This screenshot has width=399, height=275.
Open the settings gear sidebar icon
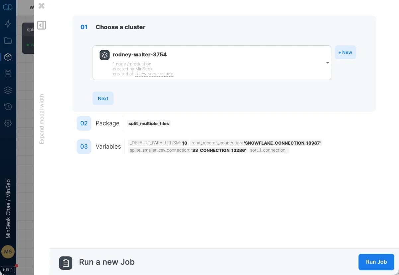[8, 123]
